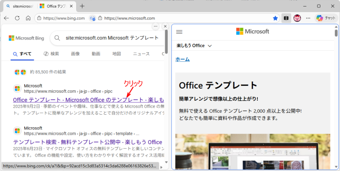Minimize the browser window
Viewport: 340px width, 171px height.
click(305, 6)
